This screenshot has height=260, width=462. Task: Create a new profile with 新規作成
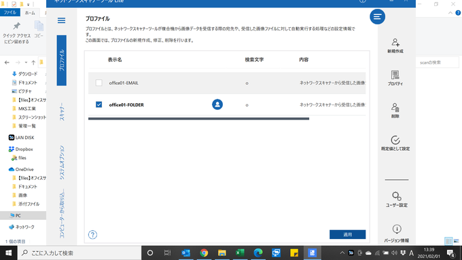[x=395, y=45]
